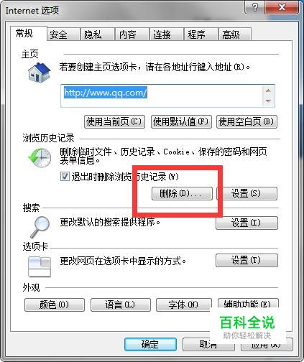Click the 颜色(O) appearance button

click(x=55, y=305)
